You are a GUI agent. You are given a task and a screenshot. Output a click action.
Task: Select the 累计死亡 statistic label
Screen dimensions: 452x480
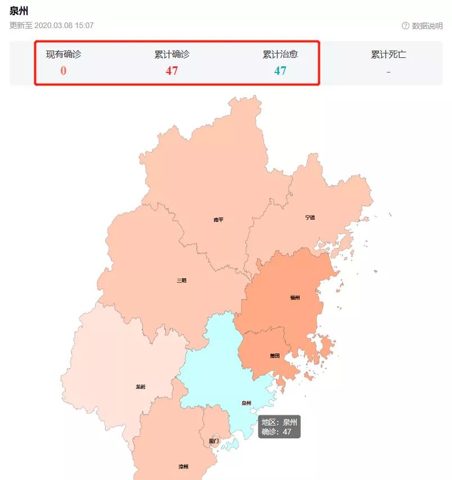(388, 55)
